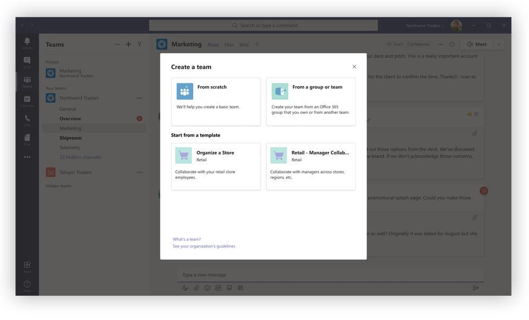This screenshot has height=320, width=529.
Task: Send the message with the send arrow
Action: [x=476, y=288]
